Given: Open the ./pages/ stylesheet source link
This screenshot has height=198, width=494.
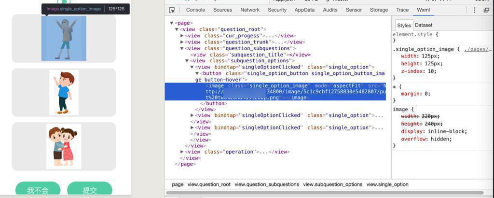Looking at the screenshot, I should [x=478, y=49].
